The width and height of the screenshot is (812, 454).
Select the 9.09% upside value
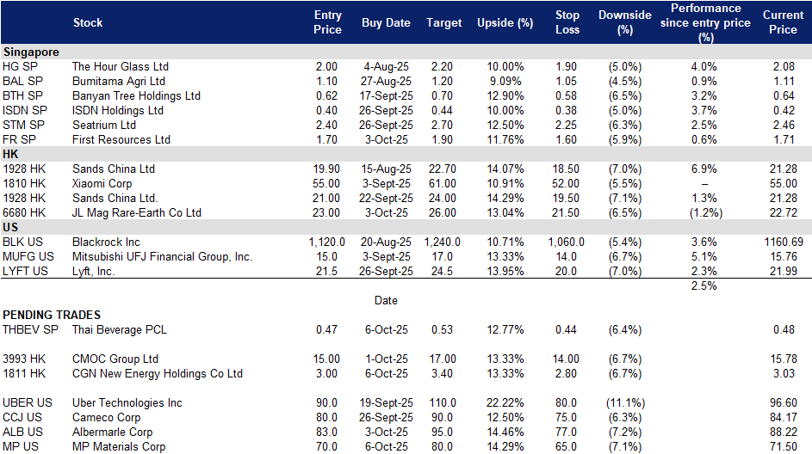tap(505, 81)
